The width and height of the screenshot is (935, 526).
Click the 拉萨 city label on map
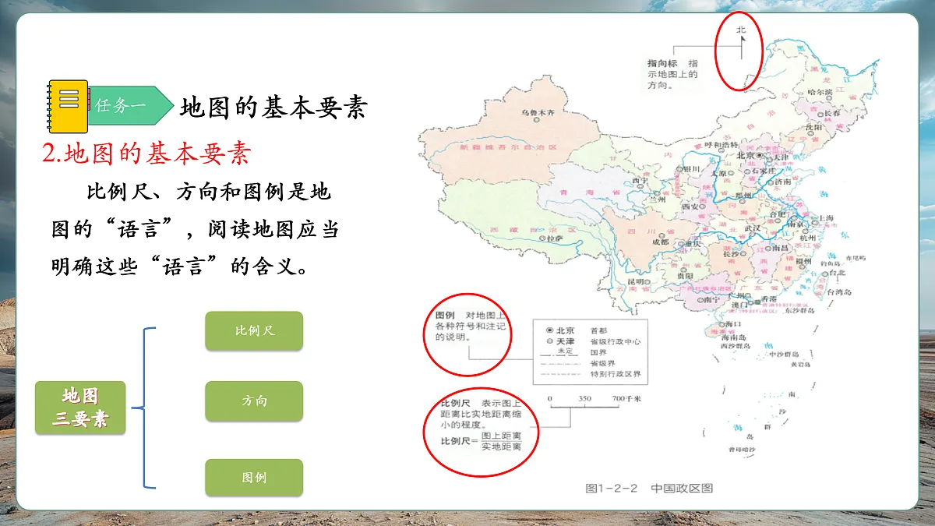554,239
